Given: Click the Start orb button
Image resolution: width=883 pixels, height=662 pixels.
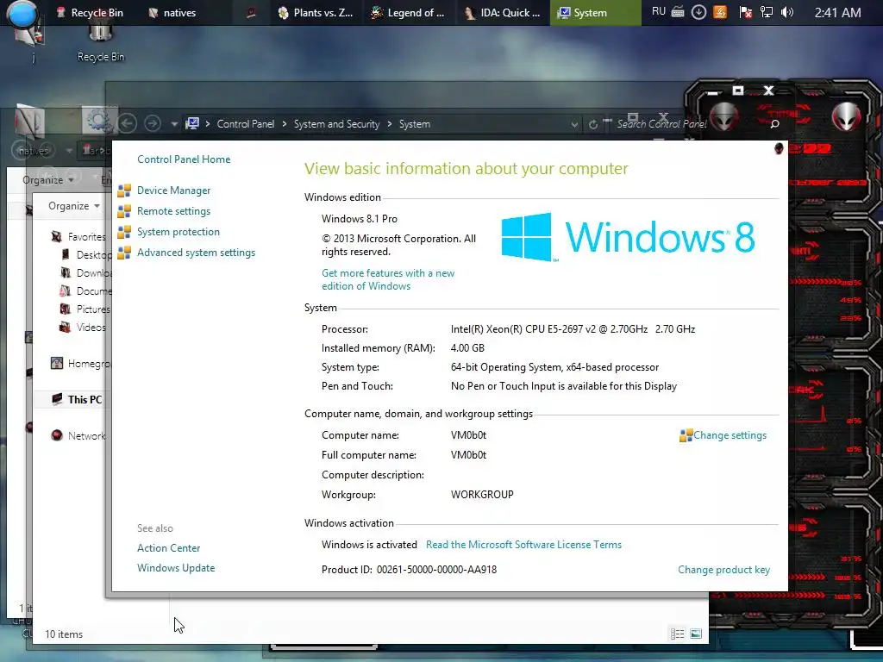Looking at the screenshot, I should coord(22,14).
